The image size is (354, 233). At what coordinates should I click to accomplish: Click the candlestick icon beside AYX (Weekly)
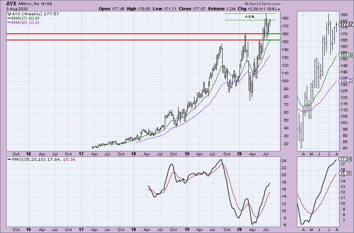coord(9,14)
